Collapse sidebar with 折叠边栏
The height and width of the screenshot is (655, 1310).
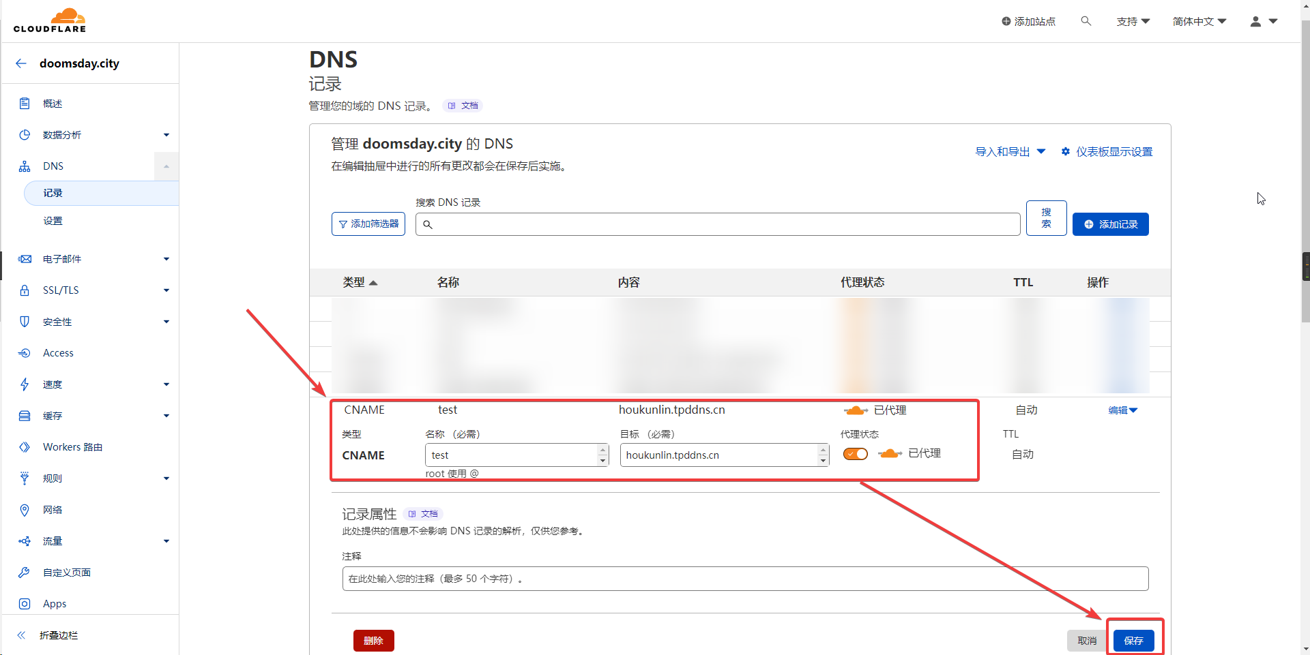click(58, 635)
